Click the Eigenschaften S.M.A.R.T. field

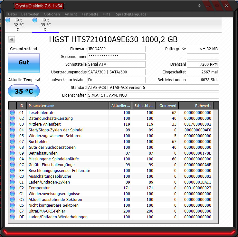(153, 95)
